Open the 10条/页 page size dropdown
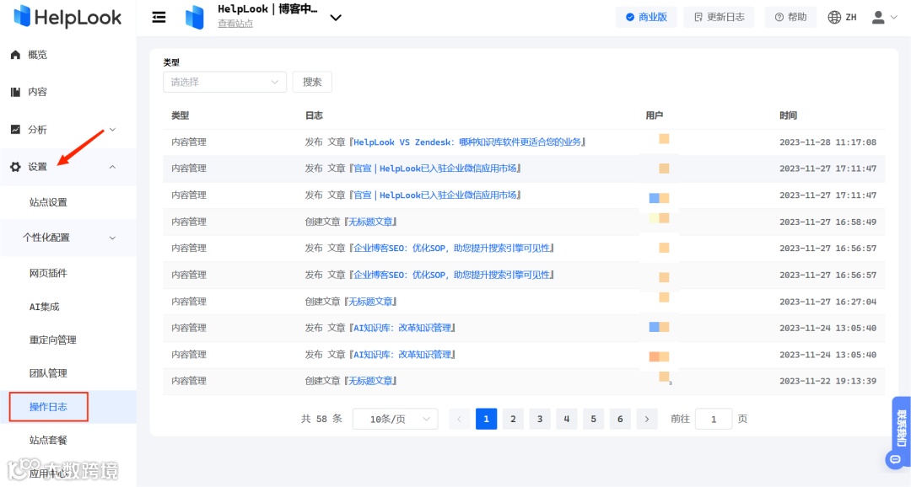Screen dimensions: 911x487 coord(395,419)
